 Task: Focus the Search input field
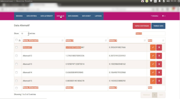pos(154,34)
